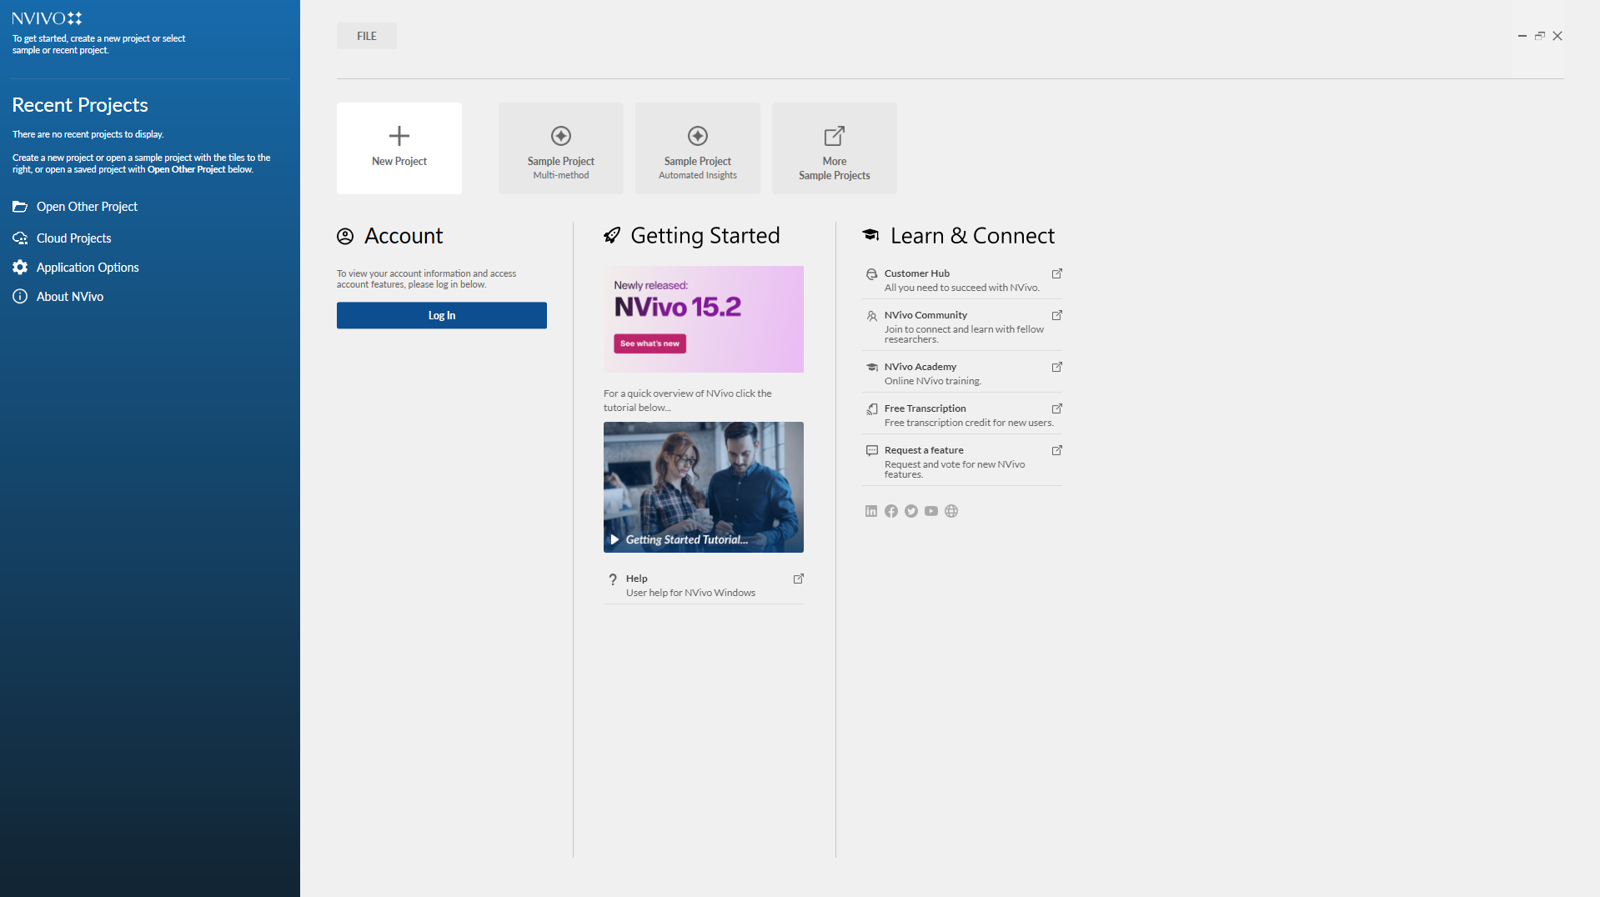Click NVivo Community external link icon

1056,315
